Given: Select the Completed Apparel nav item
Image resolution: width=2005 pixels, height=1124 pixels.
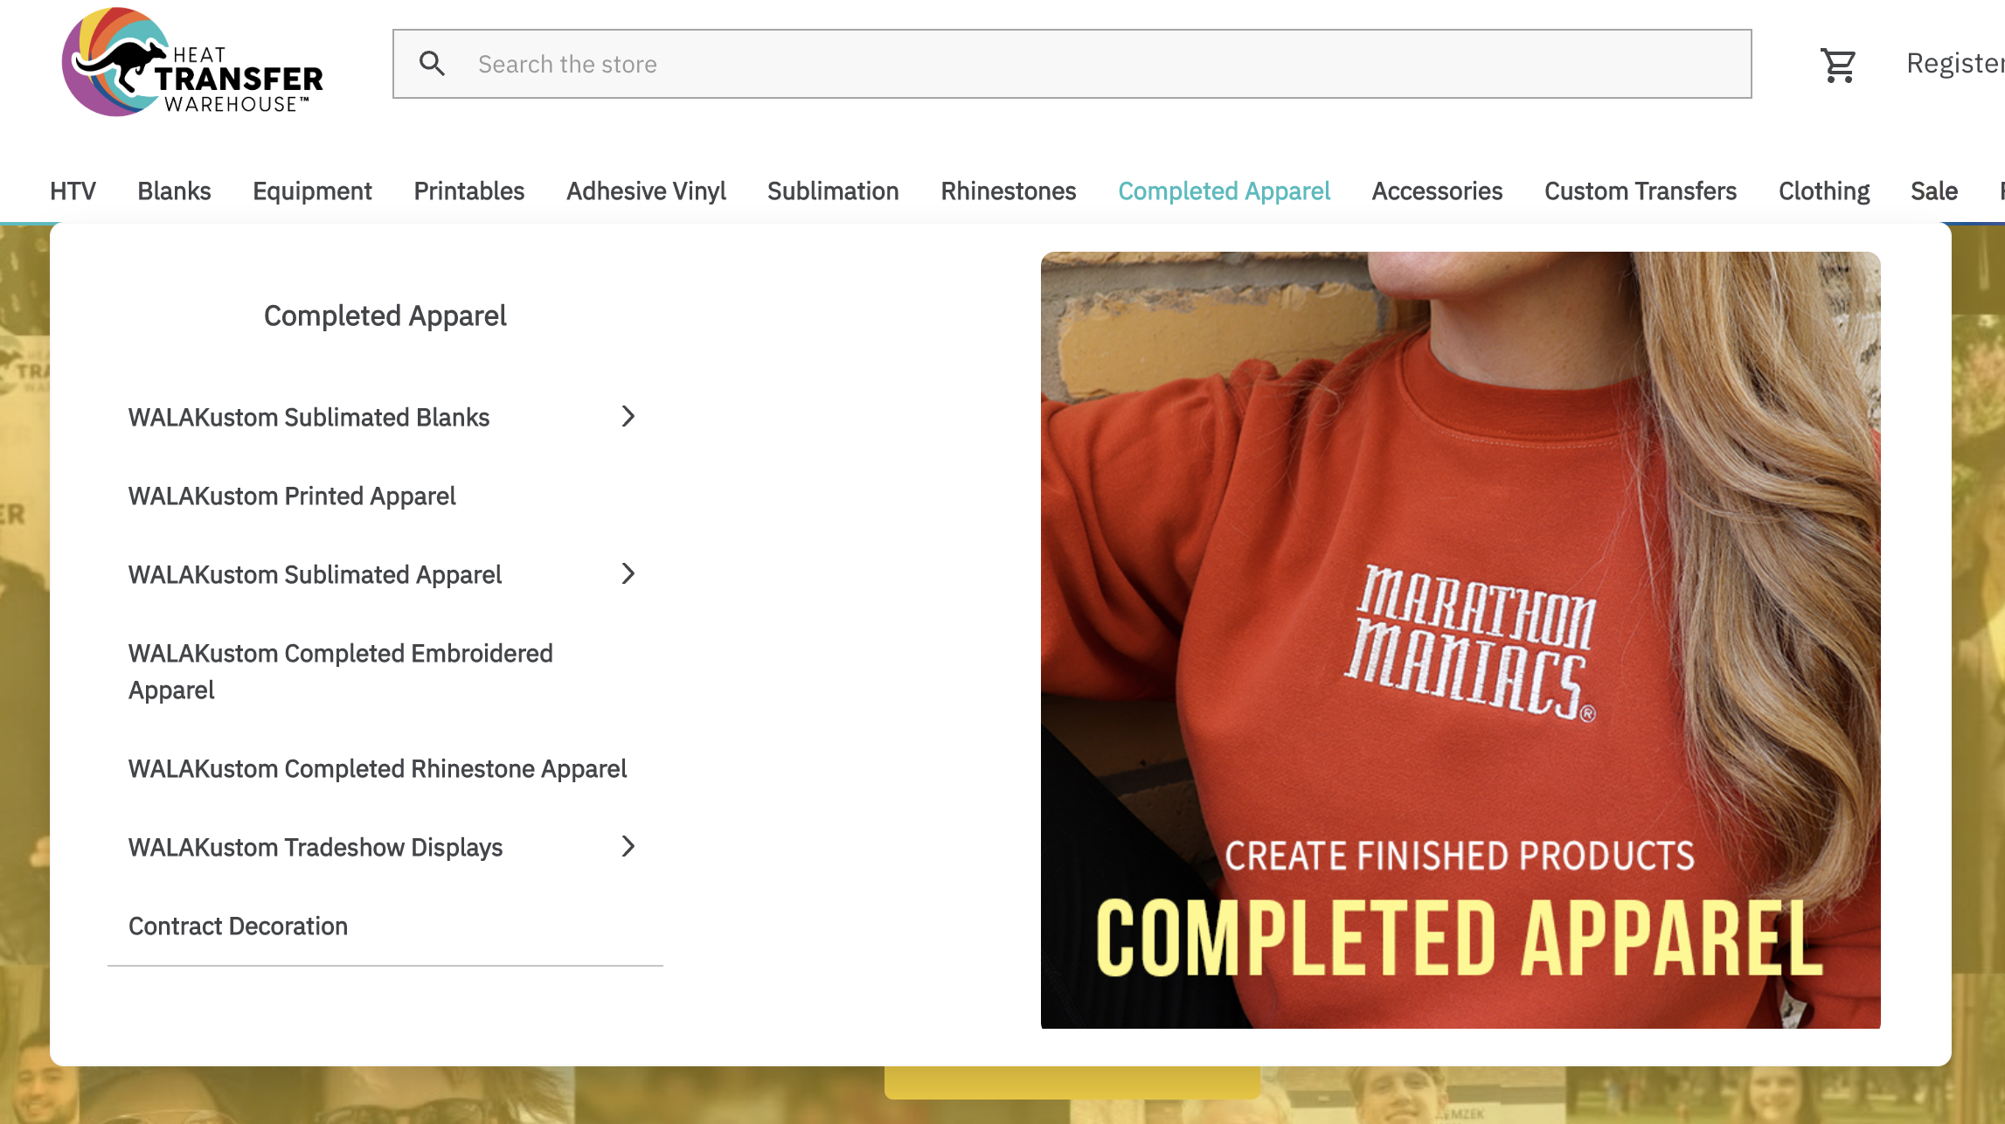Looking at the screenshot, I should [1224, 191].
